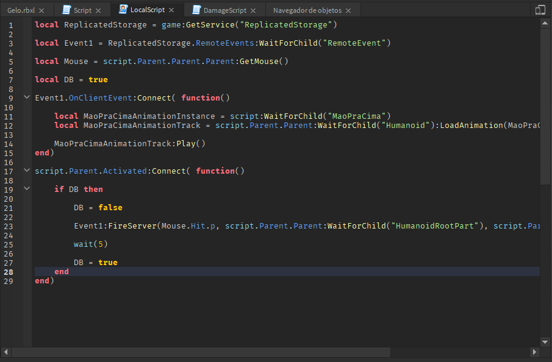Click vertical scrollbar up arrow
The height and width of the screenshot is (362, 552).
click(545, 23)
